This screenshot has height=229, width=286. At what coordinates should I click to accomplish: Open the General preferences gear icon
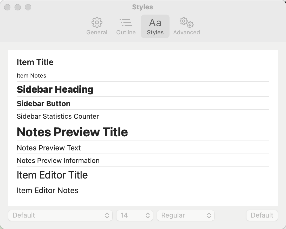click(x=97, y=22)
